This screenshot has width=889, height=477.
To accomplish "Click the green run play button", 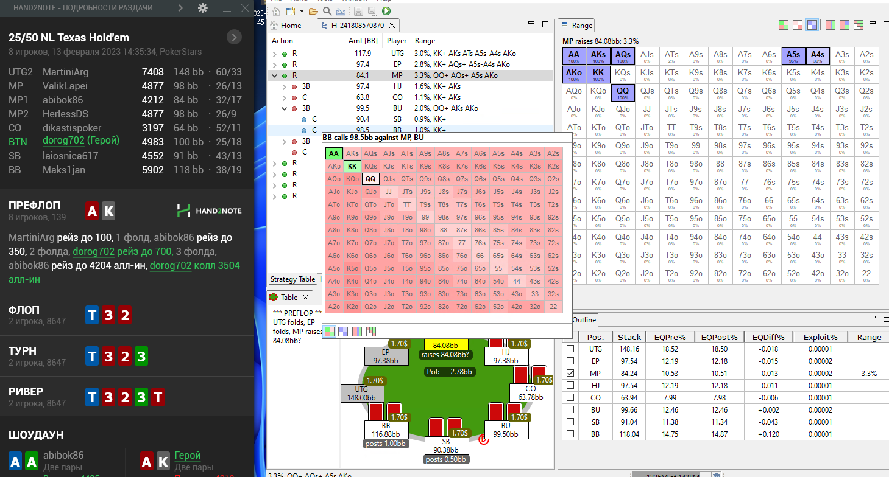I will [x=386, y=11].
